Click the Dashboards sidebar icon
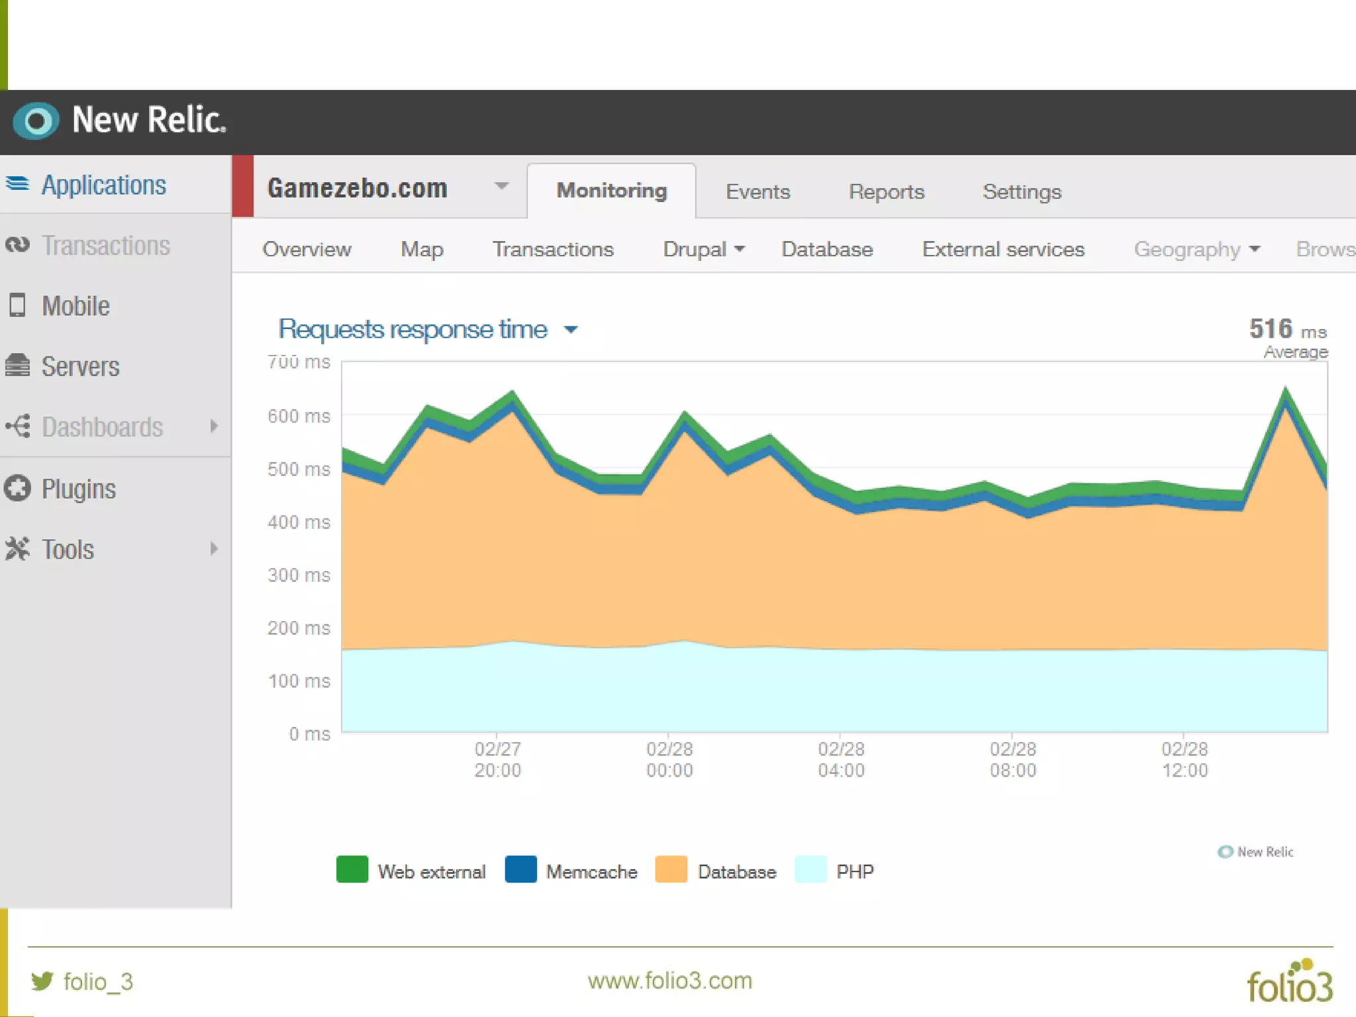Screen dimensions: 1356x1017 (18, 426)
